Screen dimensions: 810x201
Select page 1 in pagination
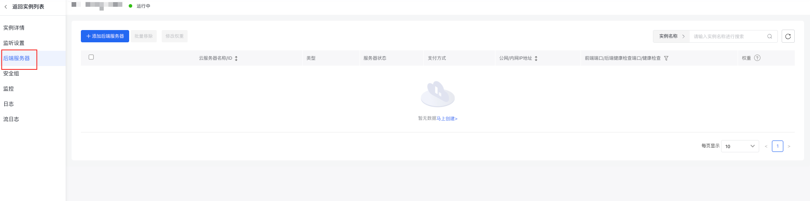[777, 146]
